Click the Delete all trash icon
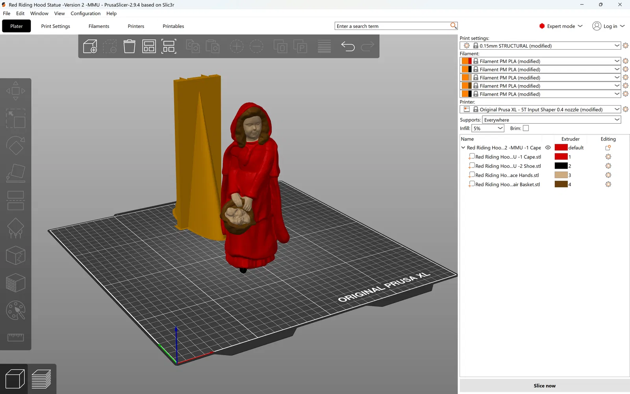Viewport: 630px width, 394px height. coord(129,46)
